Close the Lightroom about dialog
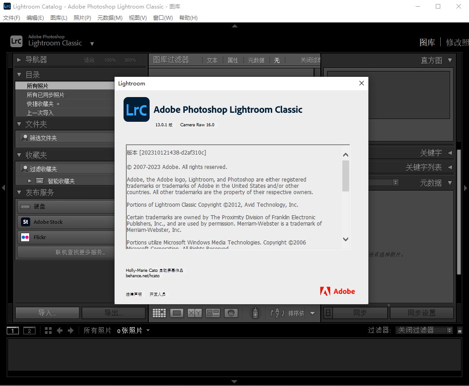This screenshot has width=469, height=386. pyautogui.click(x=362, y=83)
